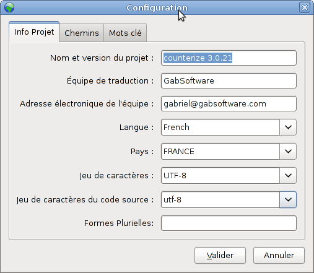Screen dimensions: 314x273
Task: Click the Configuration title bar
Action: click(x=157, y=7)
